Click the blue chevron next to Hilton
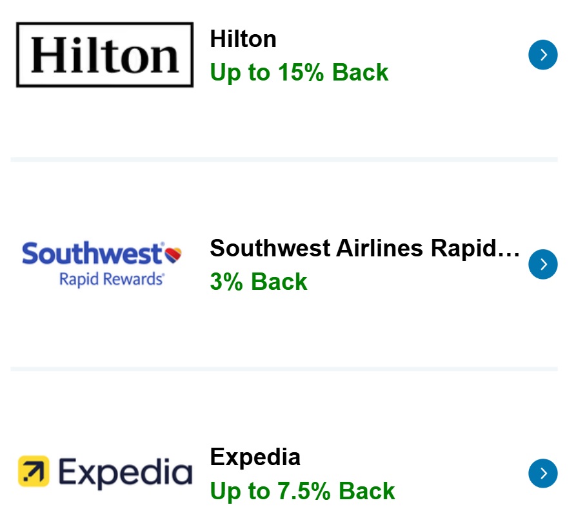The width and height of the screenshot is (576, 525). click(542, 55)
